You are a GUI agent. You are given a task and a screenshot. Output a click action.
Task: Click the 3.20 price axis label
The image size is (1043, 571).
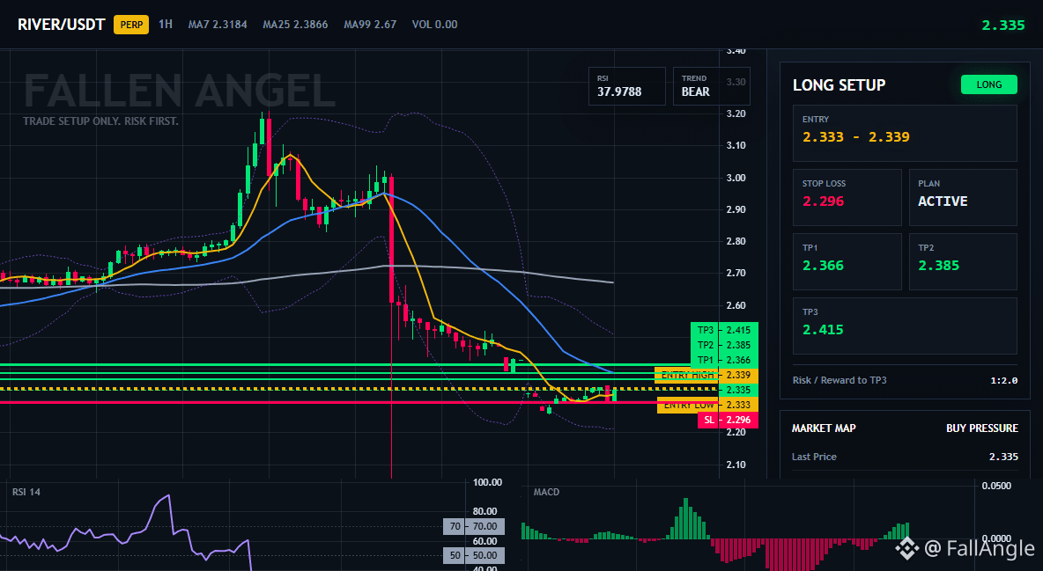click(736, 113)
